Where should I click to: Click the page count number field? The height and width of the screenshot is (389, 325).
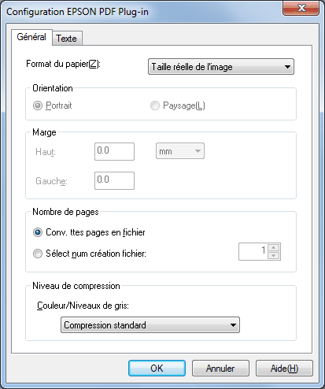[x=253, y=251]
